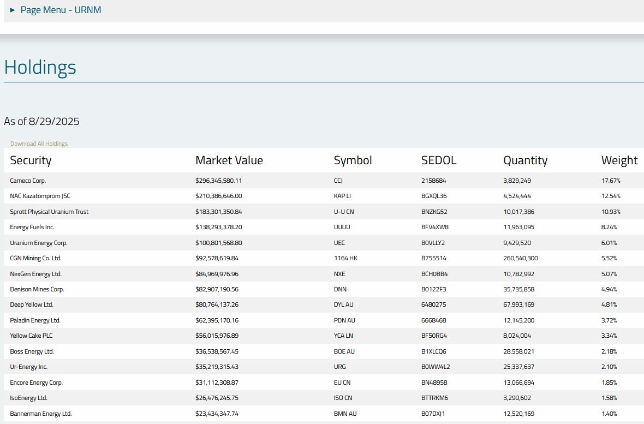Select the IsoEnergy Ltd. security name

29,398
